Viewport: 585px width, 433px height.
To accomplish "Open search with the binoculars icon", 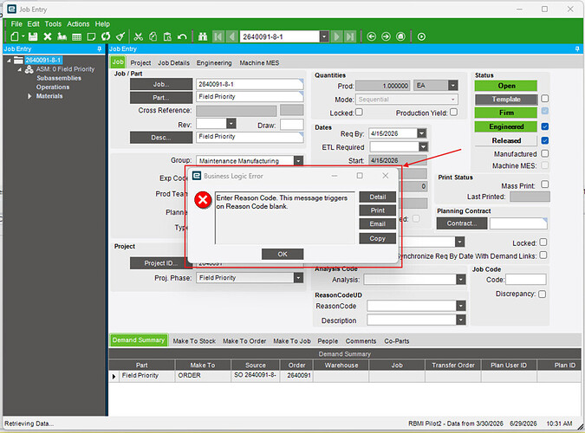I will pyautogui.click(x=203, y=36).
